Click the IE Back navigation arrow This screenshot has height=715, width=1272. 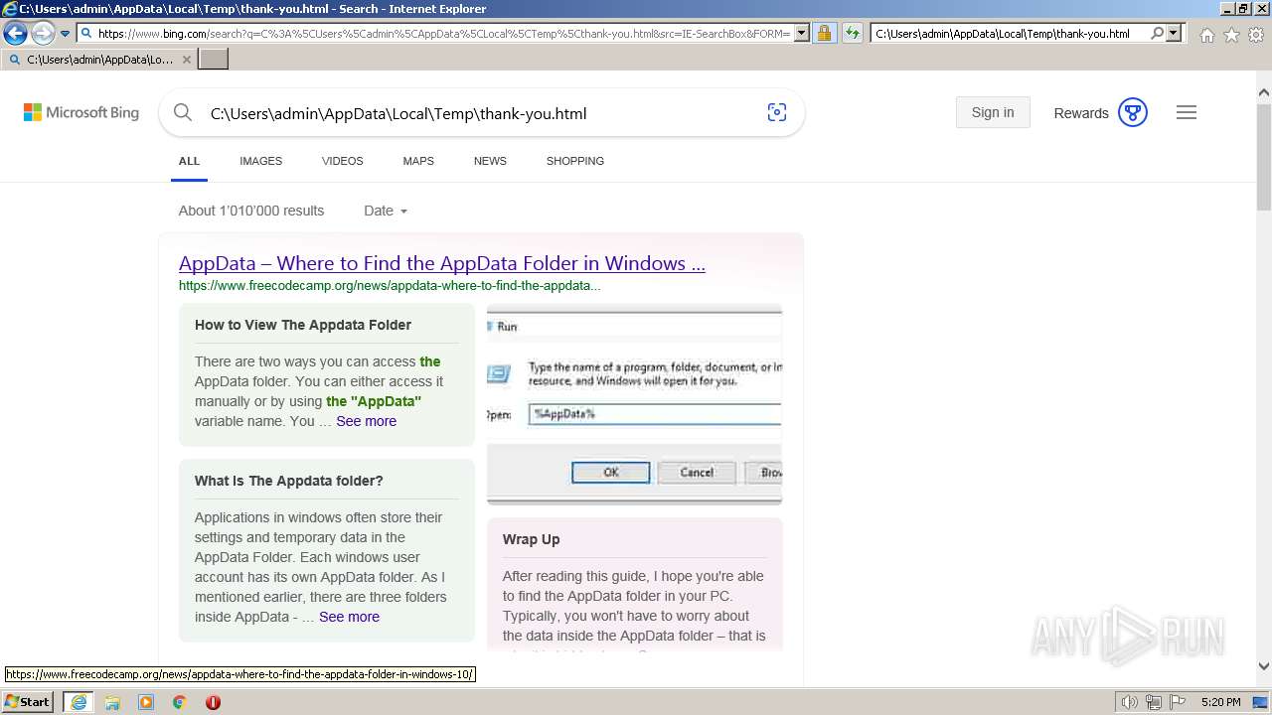(15, 34)
